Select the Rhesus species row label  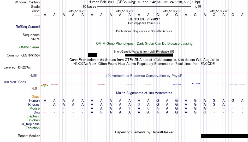pos(34,105)
